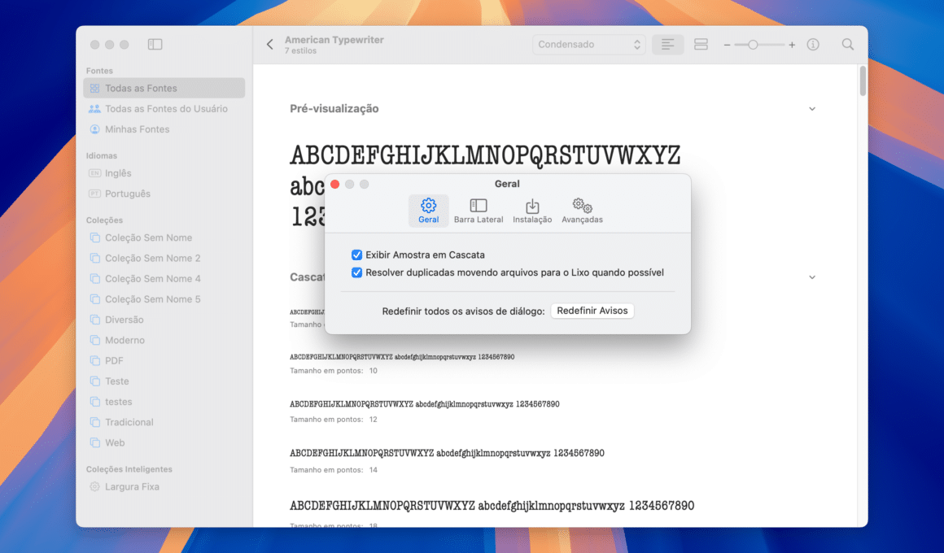Click the Todas as Fontes grid icon
This screenshot has height=553, width=944.
click(94, 88)
